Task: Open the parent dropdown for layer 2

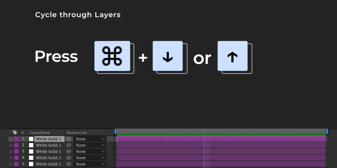Action: click(x=90, y=145)
